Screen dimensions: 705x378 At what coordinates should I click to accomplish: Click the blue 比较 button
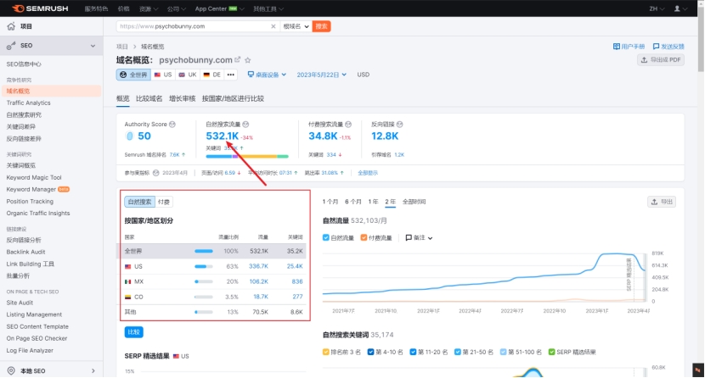(133, 332)
